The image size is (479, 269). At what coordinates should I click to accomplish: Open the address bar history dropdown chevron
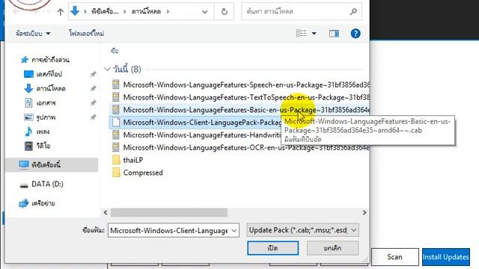[x=204, y=12]
